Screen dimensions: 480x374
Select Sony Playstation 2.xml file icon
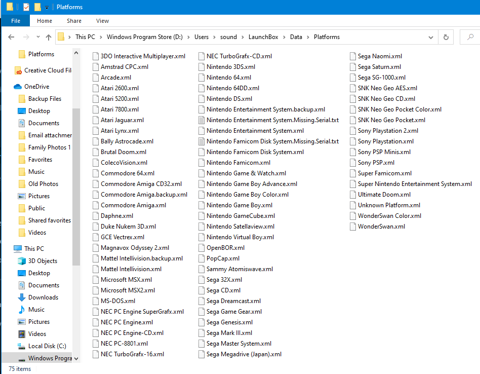coord(352,131)
